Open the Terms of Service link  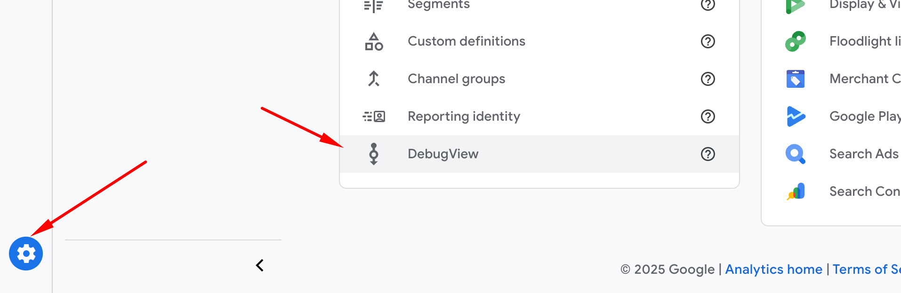pyautogui.click(x=866, y=270)
